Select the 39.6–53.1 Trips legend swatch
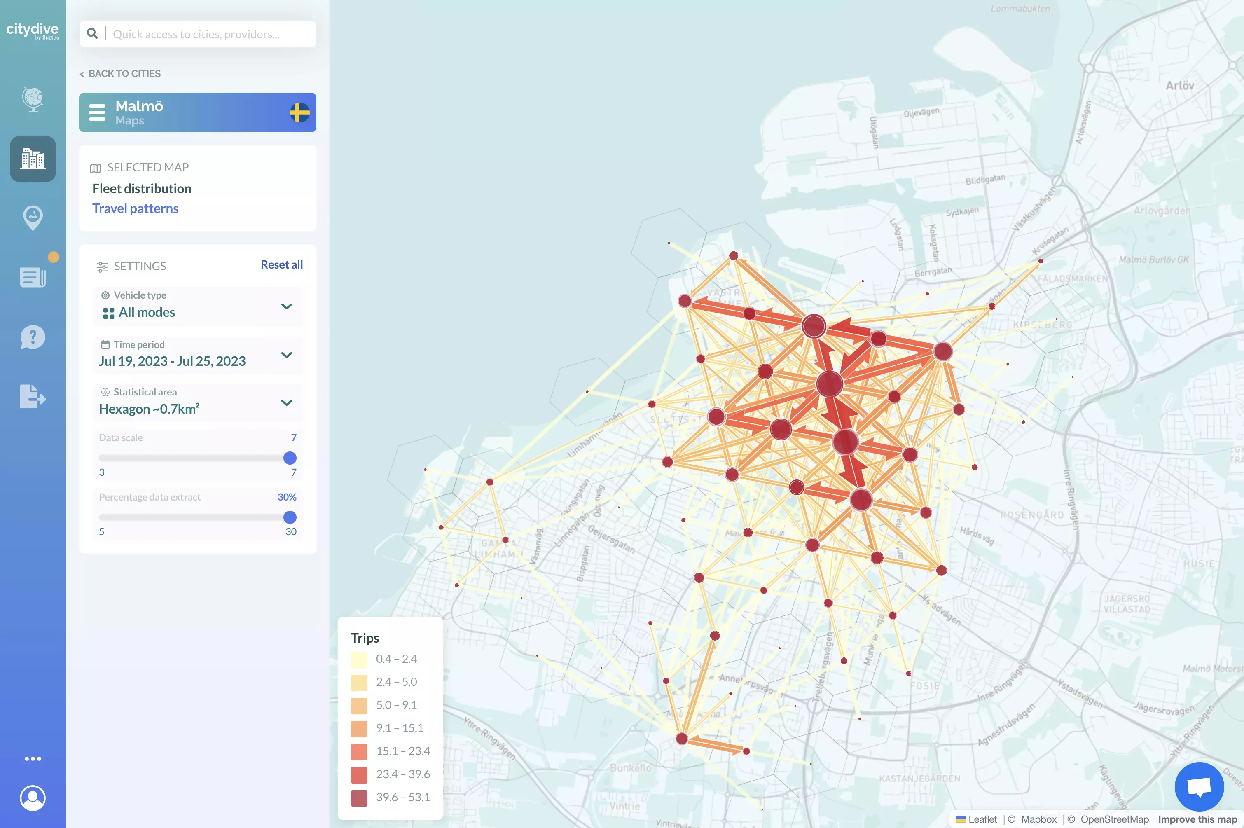Screen dimensions: 1244x828 pos(359,798)
